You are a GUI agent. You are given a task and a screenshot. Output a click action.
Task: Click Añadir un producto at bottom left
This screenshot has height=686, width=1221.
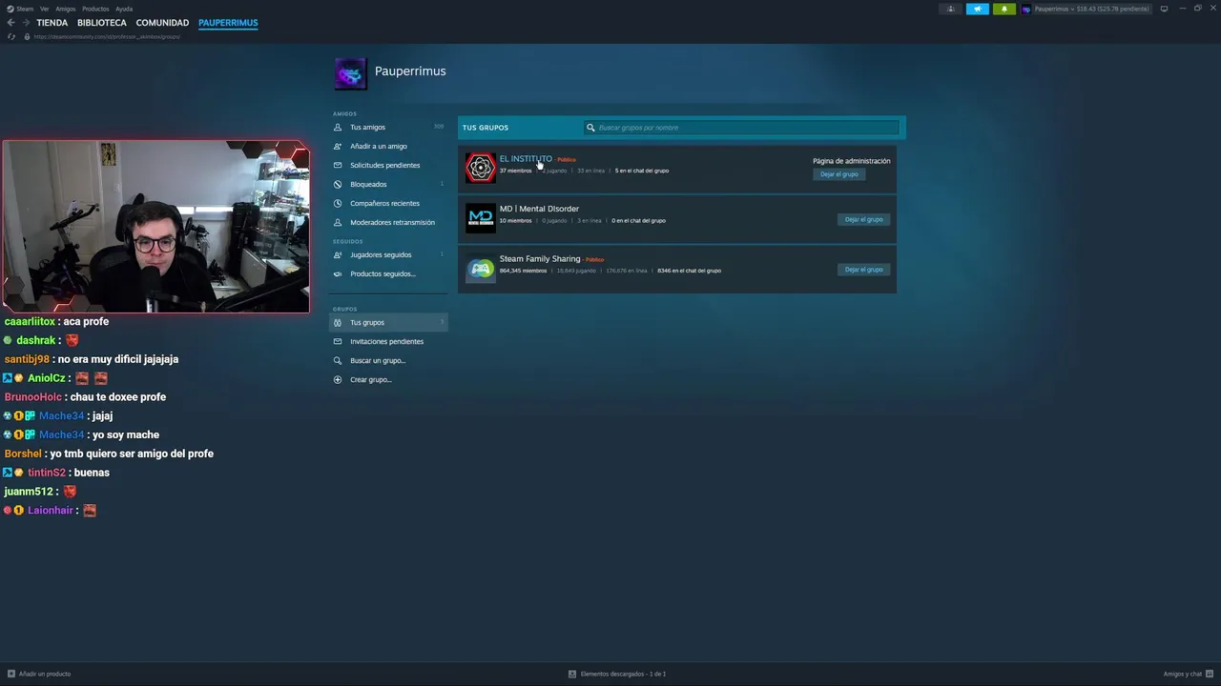pyautogui.click(x=39, y=674)
